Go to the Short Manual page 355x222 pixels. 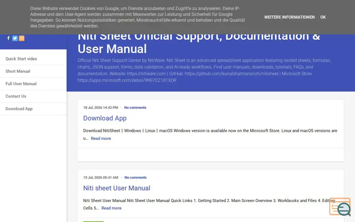pyautogui.click(x=18, y=71)
